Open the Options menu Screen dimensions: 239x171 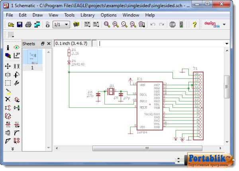coord(108,15)
